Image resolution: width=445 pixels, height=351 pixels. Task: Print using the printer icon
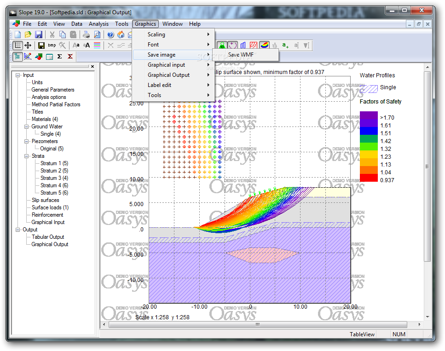point(86,35)
